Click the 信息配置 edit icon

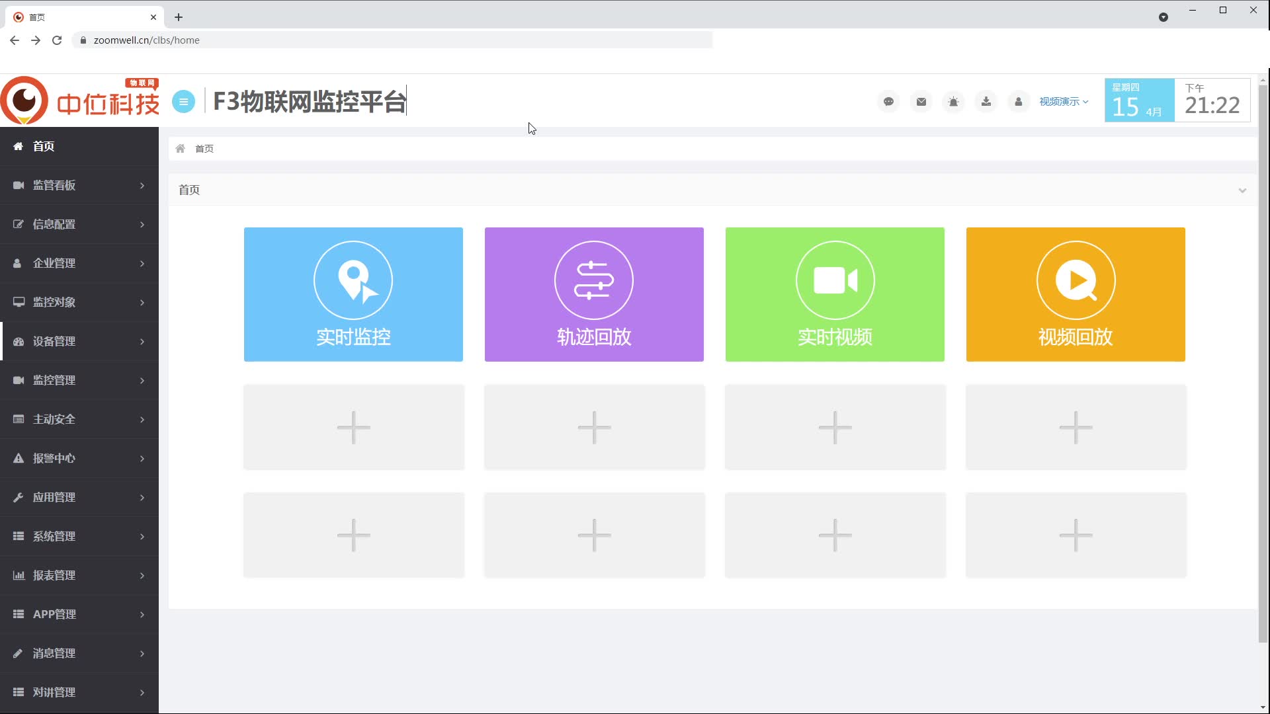point(19,224)
